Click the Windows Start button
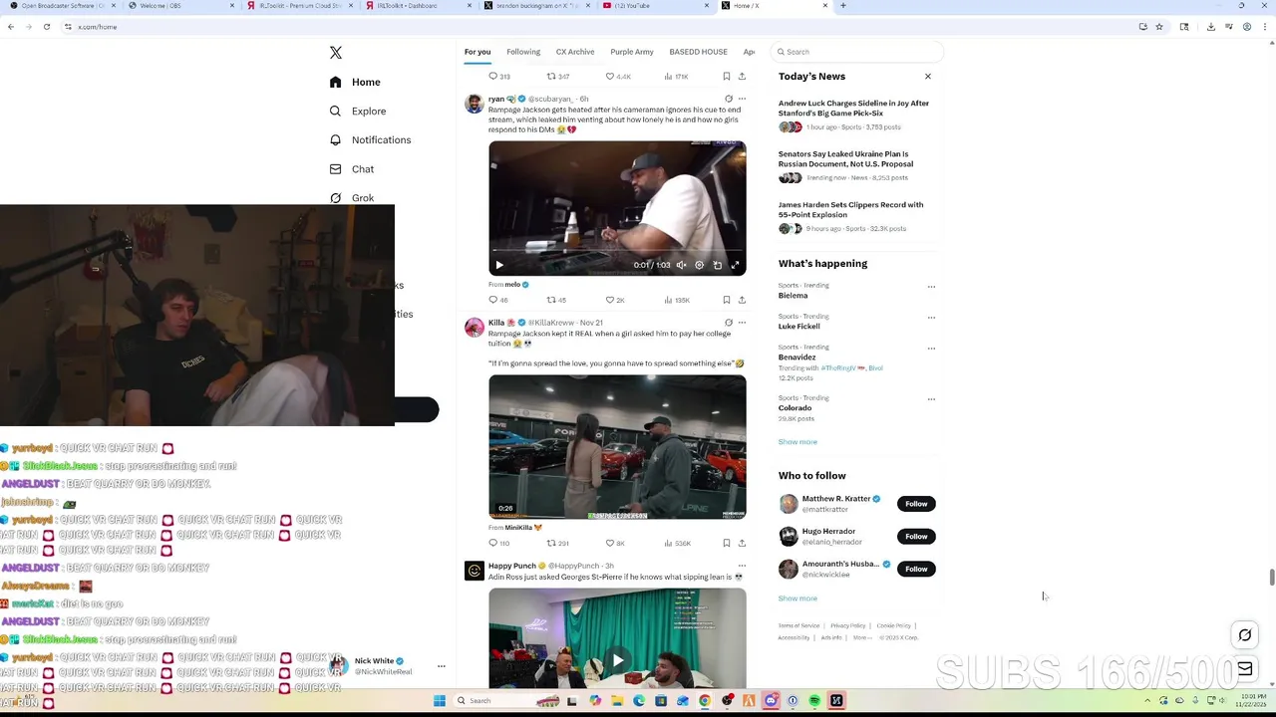 pos(440,701)
